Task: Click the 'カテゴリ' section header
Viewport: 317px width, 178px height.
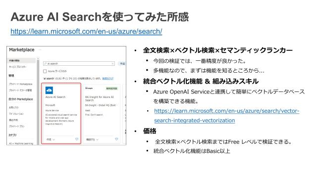Action: (x=12, y=135)
